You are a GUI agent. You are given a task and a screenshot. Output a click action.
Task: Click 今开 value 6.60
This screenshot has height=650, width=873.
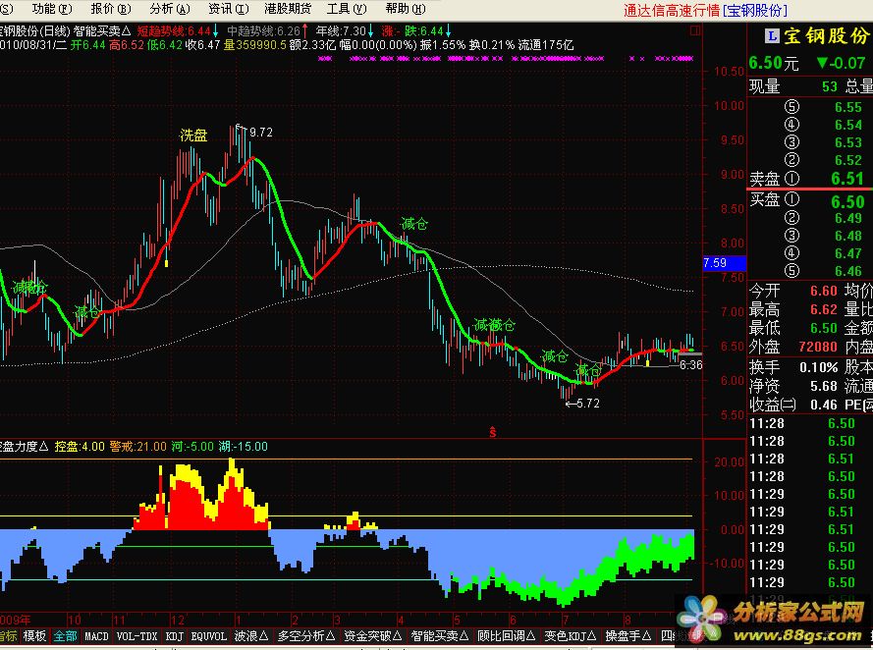coord(824,291)
